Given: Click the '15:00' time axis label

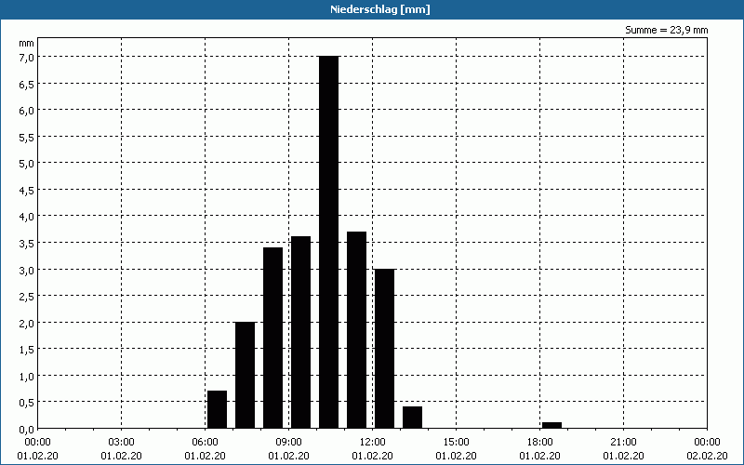Looking at the screenshot, I should 456,443.
